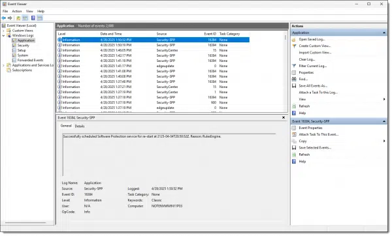The image size is (392, 236).
Task: Click the Copy icon in the Actions pane
Action: [294, 141]
